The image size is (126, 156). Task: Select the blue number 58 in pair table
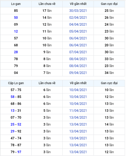pyautogui.click(x=13, y=97)
